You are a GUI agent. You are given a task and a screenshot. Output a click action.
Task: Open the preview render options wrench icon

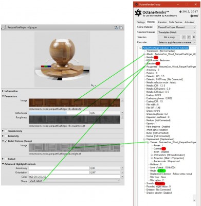tap(93, 85)
